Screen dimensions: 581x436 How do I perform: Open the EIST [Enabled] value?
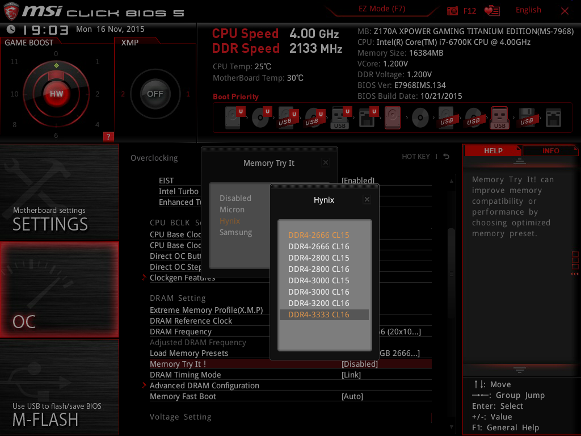tap(358, 181)
